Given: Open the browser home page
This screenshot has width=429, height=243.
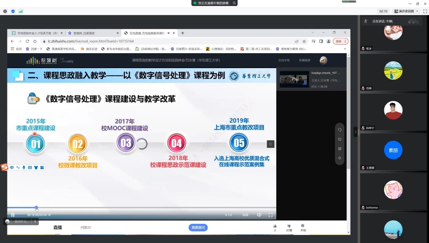Looking at the screenshot, I should (x=35, y=41).
